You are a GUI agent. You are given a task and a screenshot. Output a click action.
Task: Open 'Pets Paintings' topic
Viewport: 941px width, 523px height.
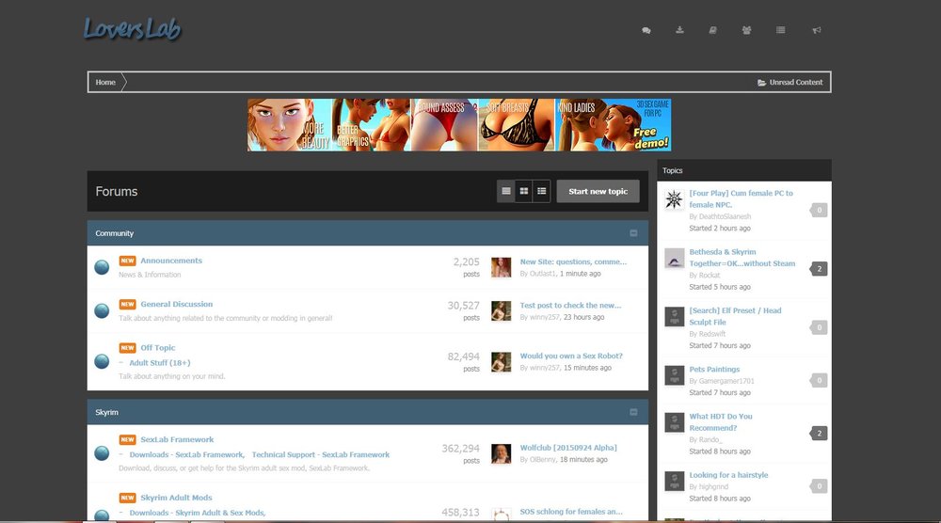(714, 369)
